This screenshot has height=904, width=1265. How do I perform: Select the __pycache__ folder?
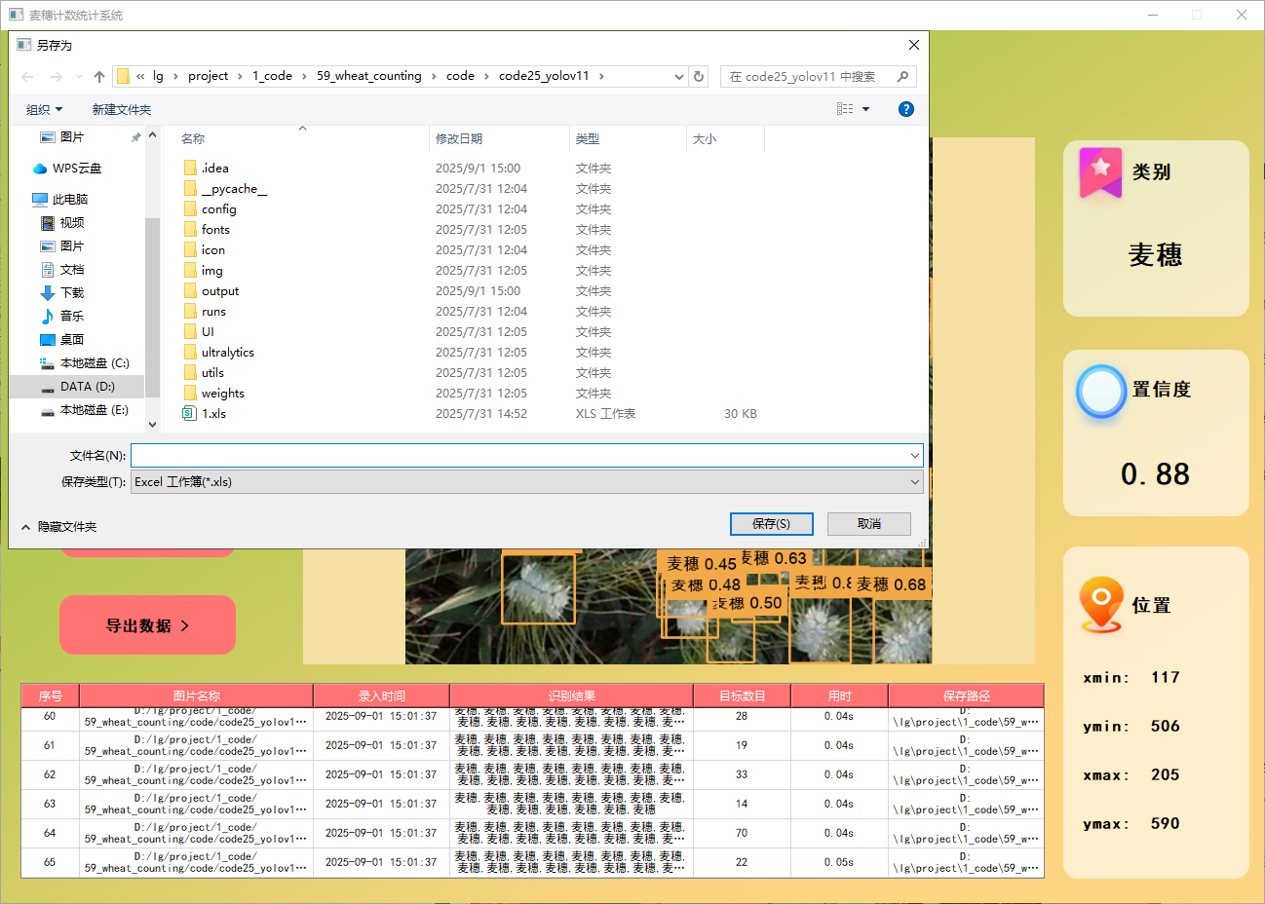[x=234, y=189]
